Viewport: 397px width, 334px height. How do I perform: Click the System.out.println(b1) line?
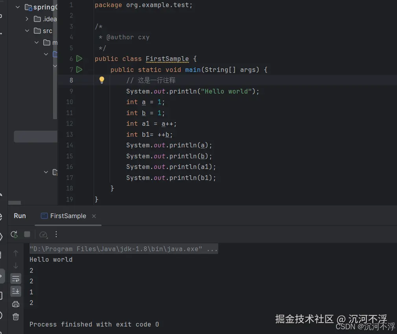tap(171, 178)
